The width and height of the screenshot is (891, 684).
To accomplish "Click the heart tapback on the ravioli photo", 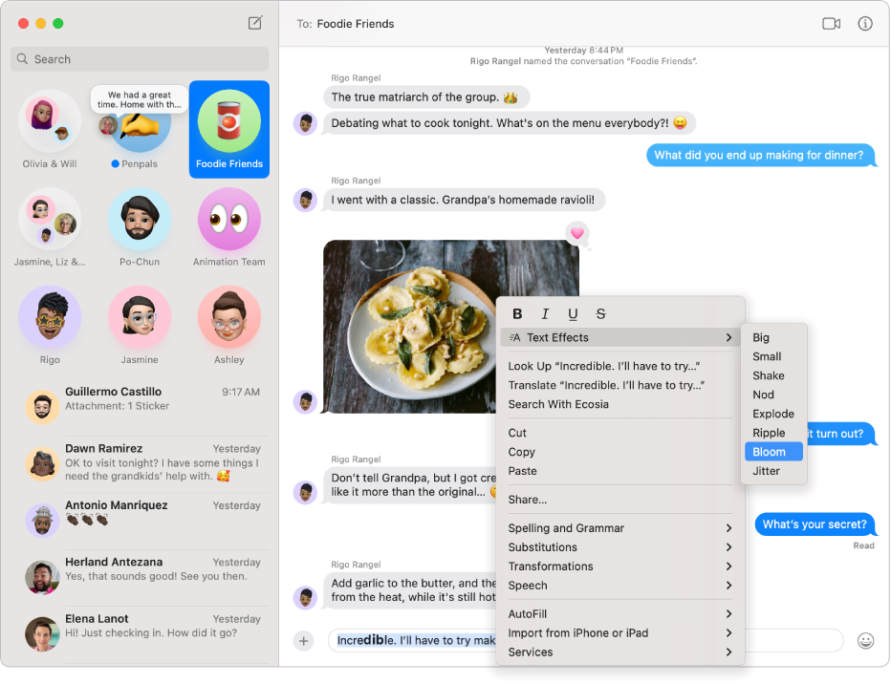I will 577,233.
